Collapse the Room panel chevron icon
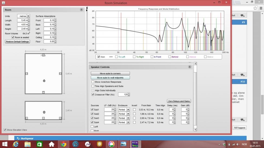The width and height of the screenshot is (264, 148). (81, 10)
